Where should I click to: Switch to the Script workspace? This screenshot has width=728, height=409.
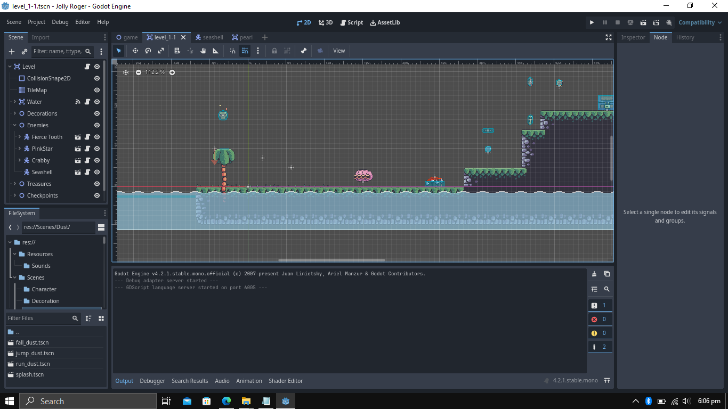click(351, 22)
